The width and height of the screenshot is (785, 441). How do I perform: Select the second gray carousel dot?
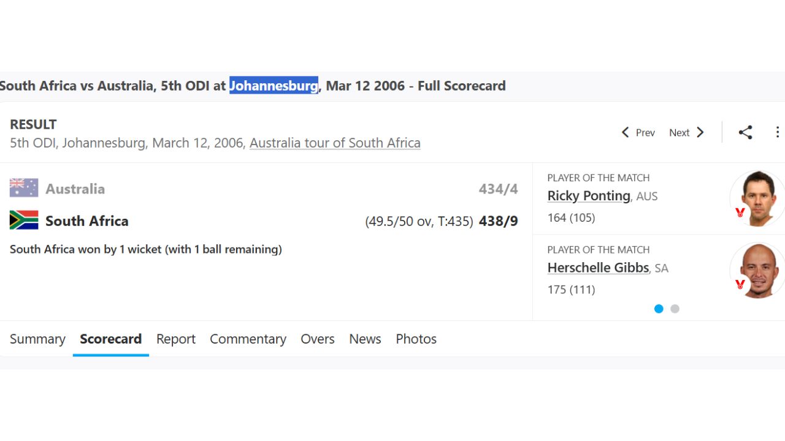(x=675, y=309)
